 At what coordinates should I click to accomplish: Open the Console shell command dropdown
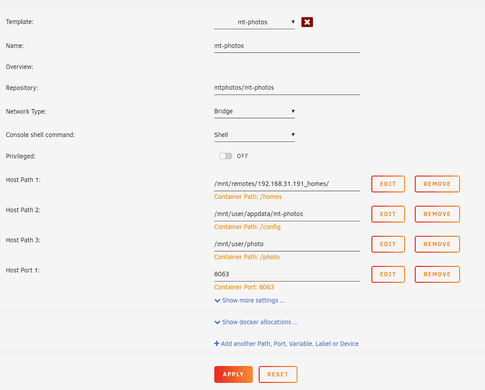[x=254, y=135]
